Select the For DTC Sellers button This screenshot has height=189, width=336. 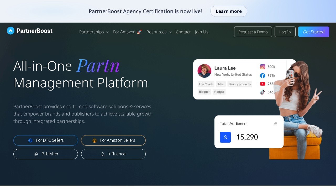(46, 140)
